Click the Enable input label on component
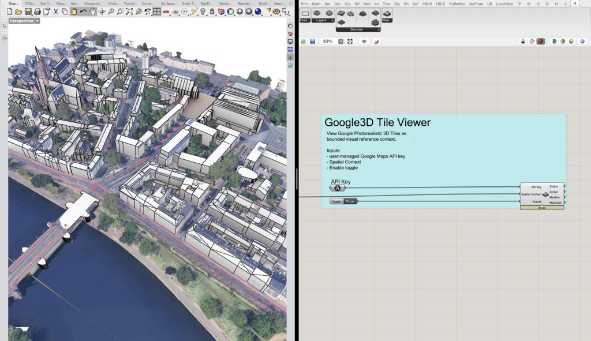591x341 pixels. pyautogui.click(x=537, y=201)
